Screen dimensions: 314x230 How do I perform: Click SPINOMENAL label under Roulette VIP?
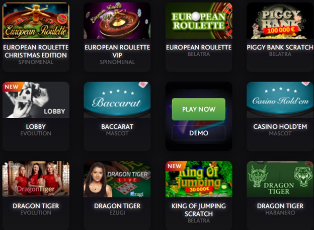117,62
